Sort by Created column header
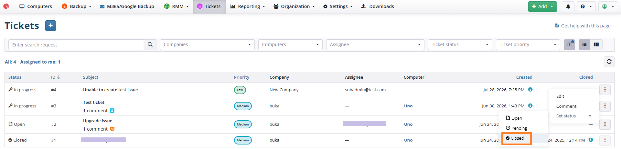This screenshot has height=149, width=621. point(524,77)
